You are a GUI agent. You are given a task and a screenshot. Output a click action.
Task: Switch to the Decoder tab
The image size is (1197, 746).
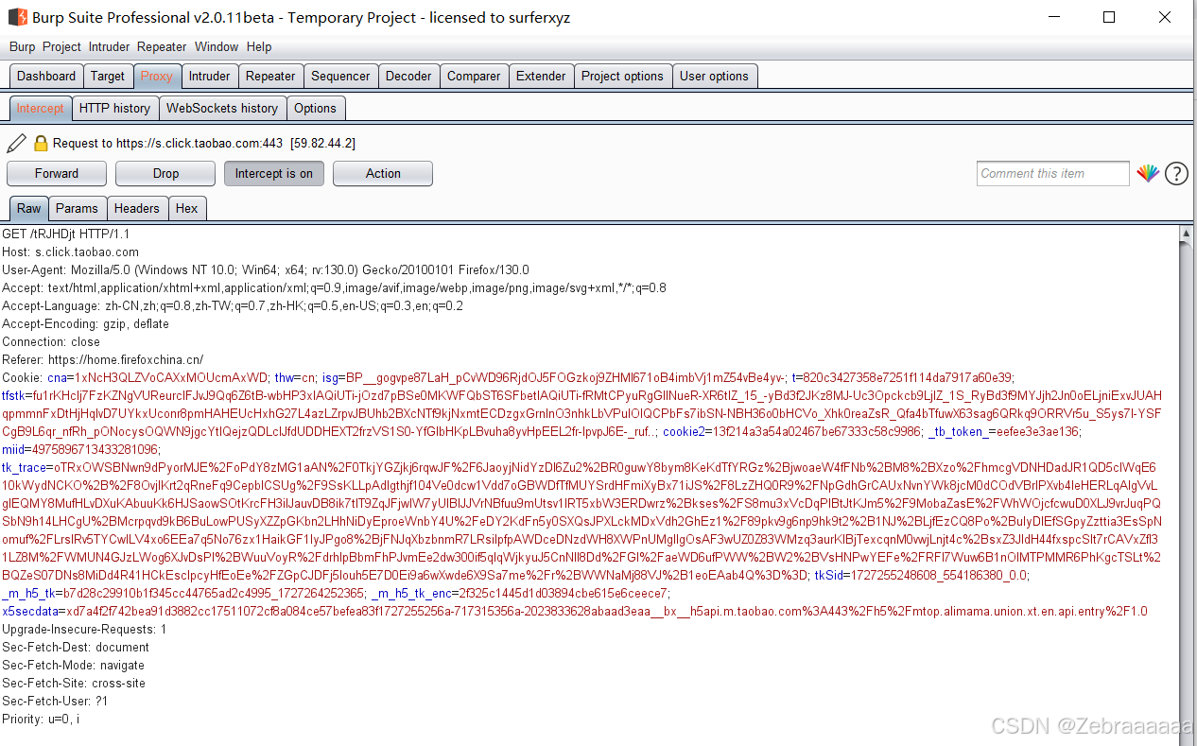click(409, 76)
